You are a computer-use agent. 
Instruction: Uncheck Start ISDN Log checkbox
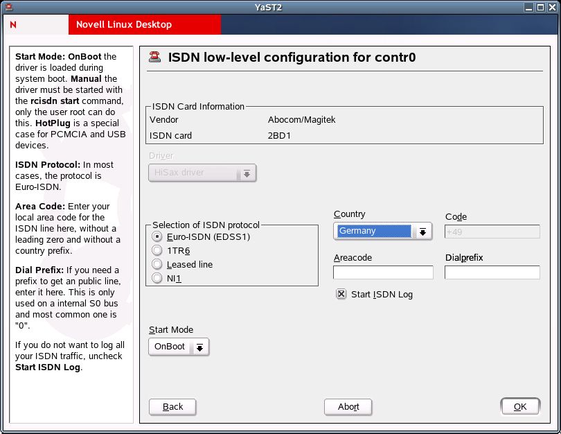click(x=341, y=295)
